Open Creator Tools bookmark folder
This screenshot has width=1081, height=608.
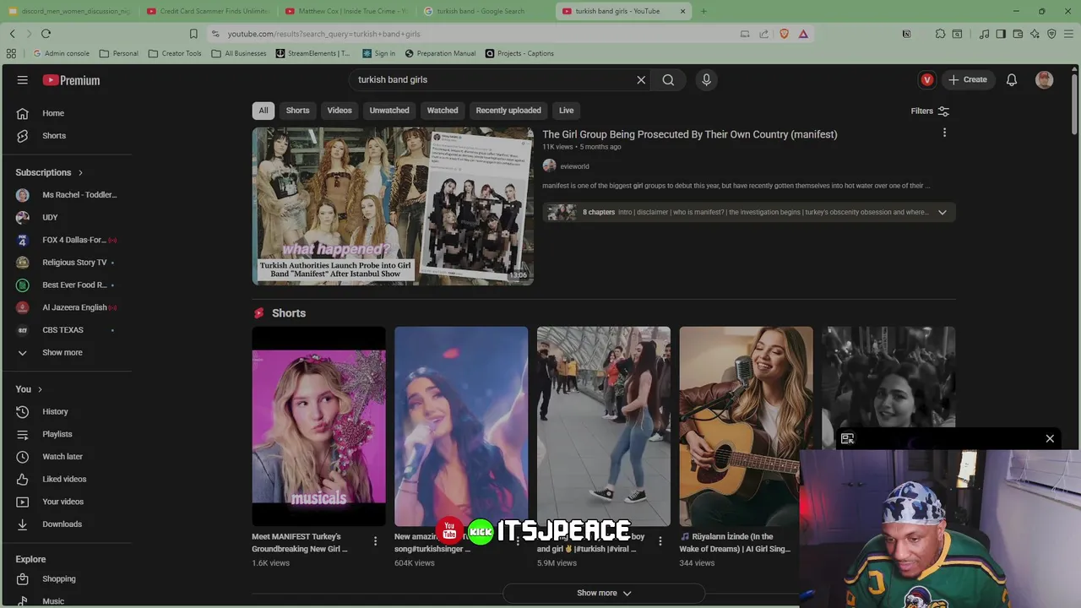(x=175, y=53)
